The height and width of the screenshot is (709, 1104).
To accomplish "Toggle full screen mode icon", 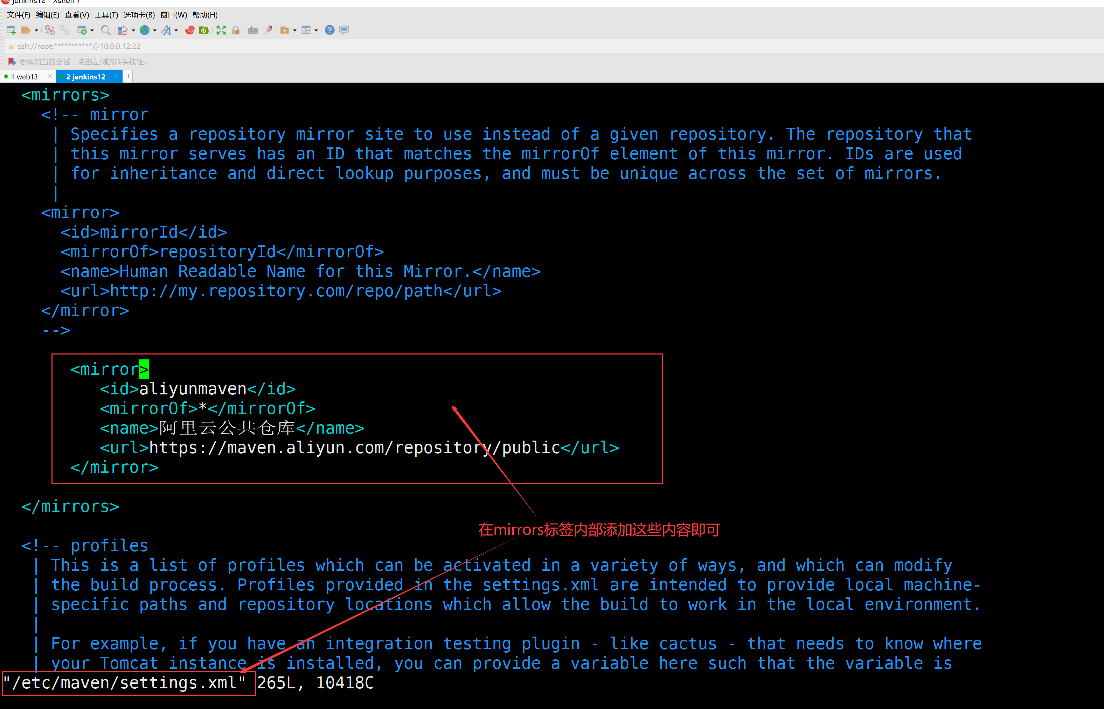I will click(x=221, y=30).
